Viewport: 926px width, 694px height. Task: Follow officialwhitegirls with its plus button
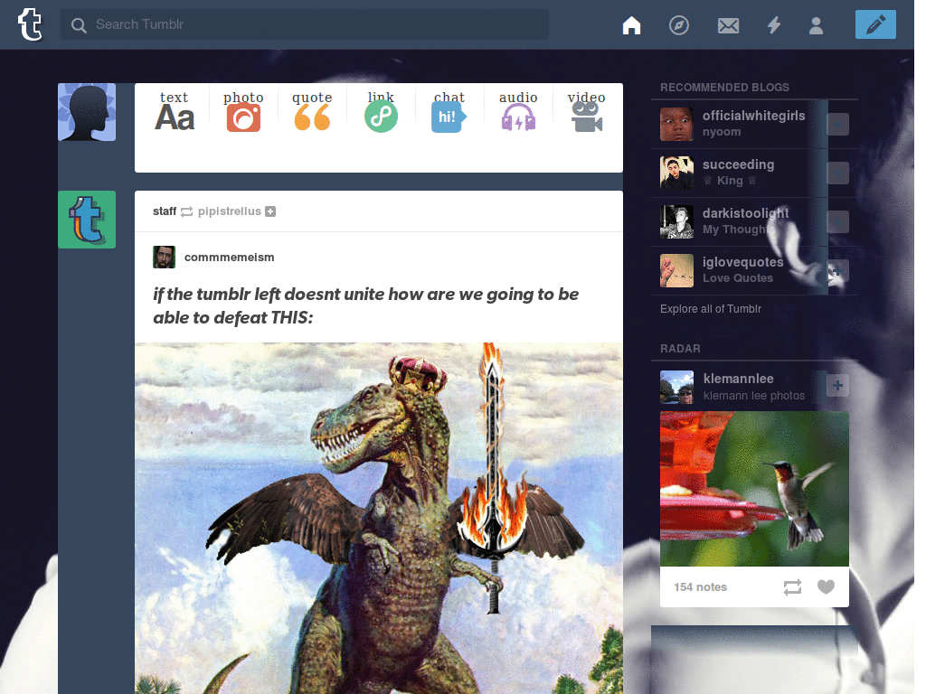[837, 124]
